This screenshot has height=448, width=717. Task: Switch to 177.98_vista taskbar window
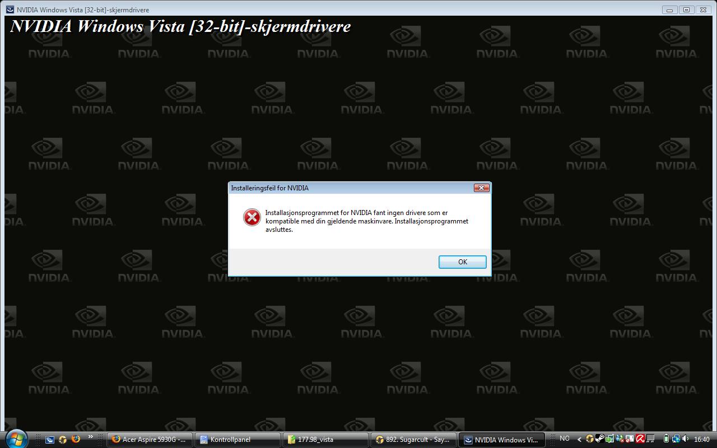[x=325, y=440]
